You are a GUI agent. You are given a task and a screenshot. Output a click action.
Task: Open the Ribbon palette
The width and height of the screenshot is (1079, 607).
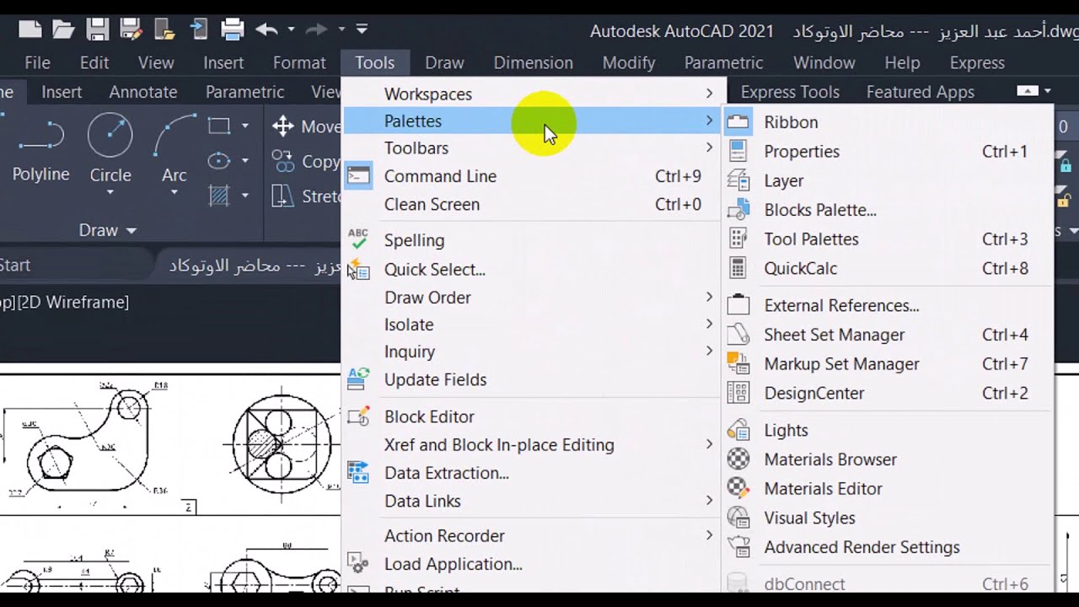pos(888,122)
